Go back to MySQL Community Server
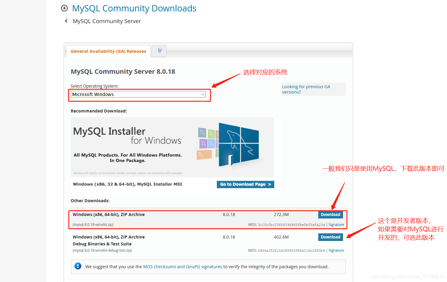This screenshot has height=282, width=447. coord(106,21)
